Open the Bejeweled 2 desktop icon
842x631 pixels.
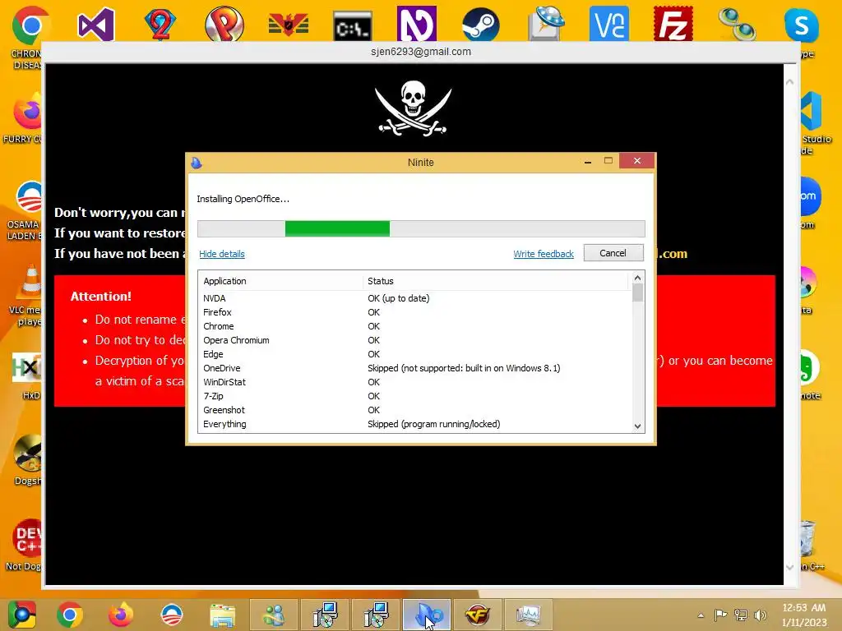point(160,25)
